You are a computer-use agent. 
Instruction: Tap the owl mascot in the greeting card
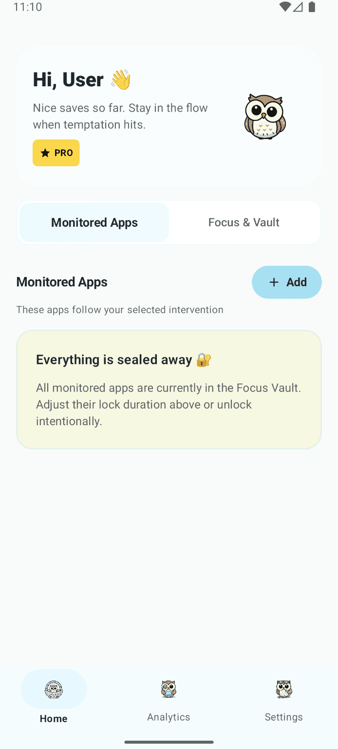click(265, 117)
